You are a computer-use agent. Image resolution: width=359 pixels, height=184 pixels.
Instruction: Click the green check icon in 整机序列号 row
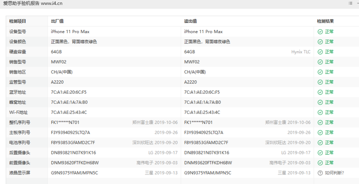coord(320,123)
